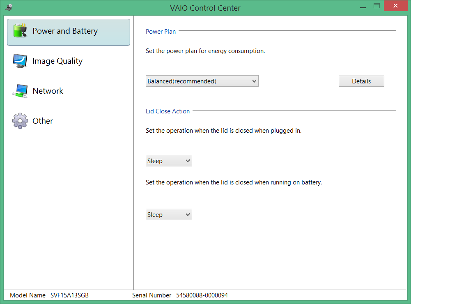
Task: Open the Balanced(recommended) power plan dropdown
Action: [x=202, y=81]
